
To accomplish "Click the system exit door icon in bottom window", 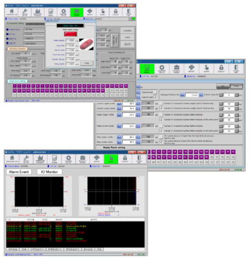I will (139, 159).
